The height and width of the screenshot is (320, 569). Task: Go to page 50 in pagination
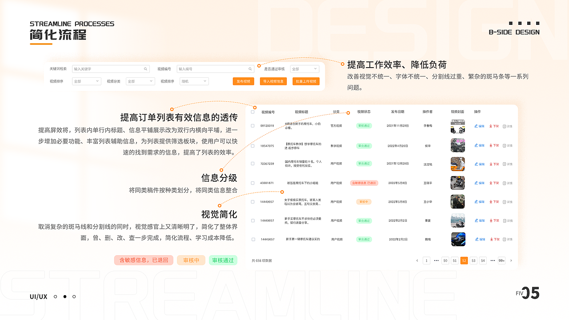[x=445, y=260]
